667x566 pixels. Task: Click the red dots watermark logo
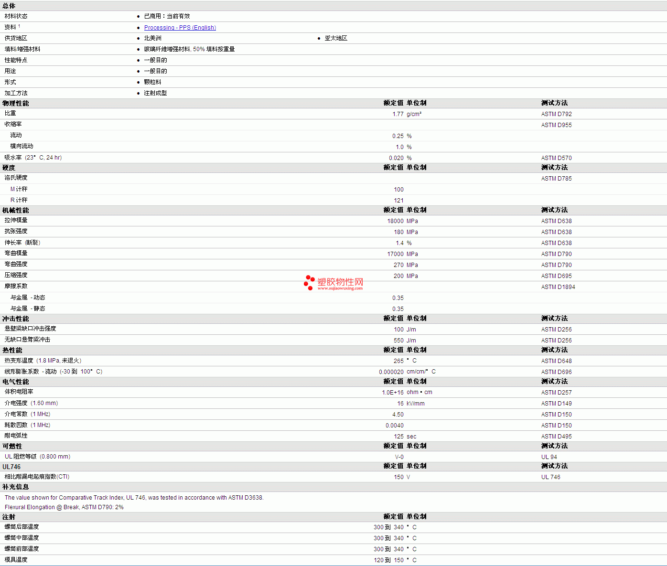point(309,282)
